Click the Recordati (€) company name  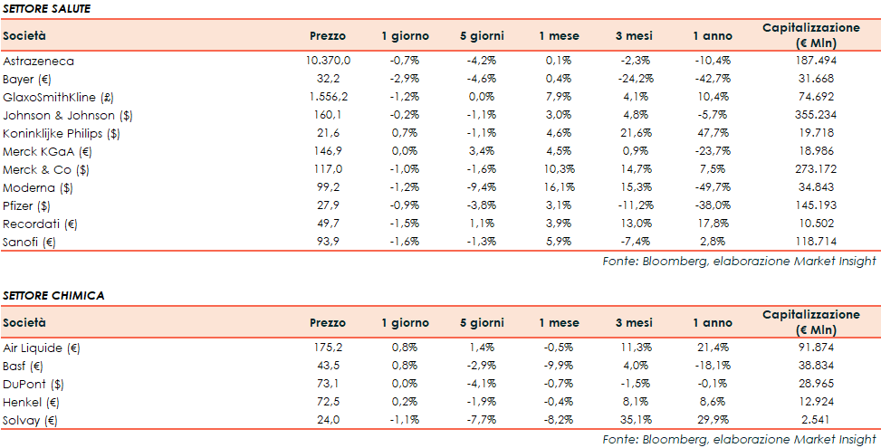pos(36,224)
